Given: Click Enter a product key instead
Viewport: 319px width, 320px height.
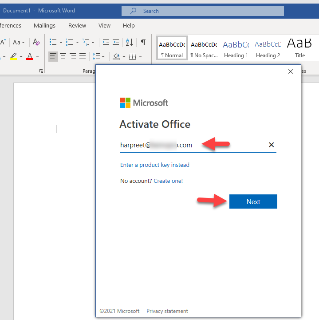Looking at the screenshot, I should click(155, 165).
